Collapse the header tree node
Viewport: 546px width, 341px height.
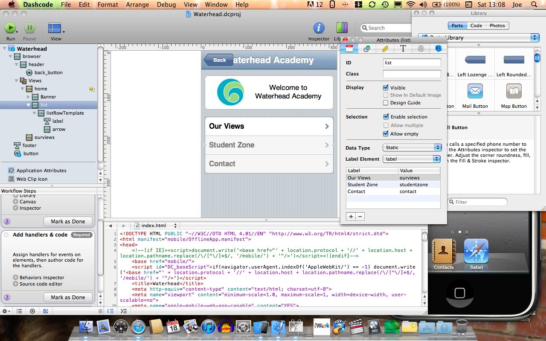click(16, 64)
